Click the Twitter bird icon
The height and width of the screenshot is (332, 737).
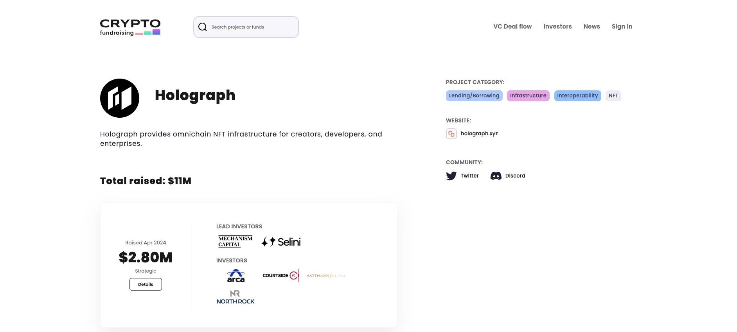[451, 176]
